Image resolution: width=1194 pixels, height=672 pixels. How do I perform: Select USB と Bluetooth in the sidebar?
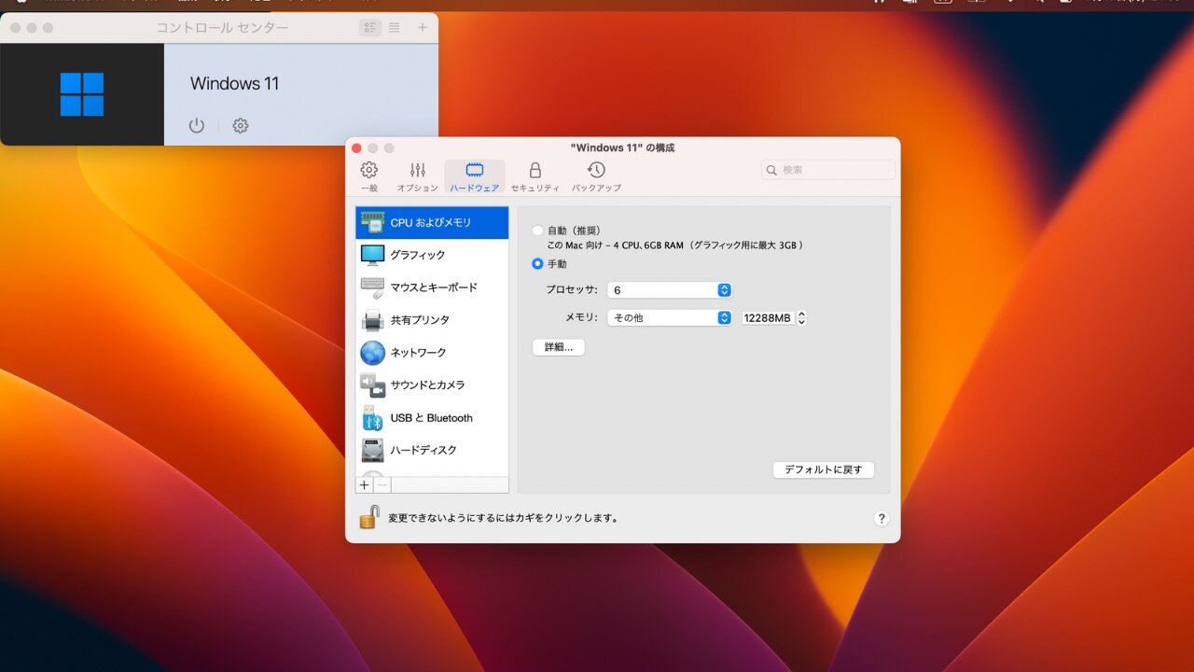tap(432, 417)
